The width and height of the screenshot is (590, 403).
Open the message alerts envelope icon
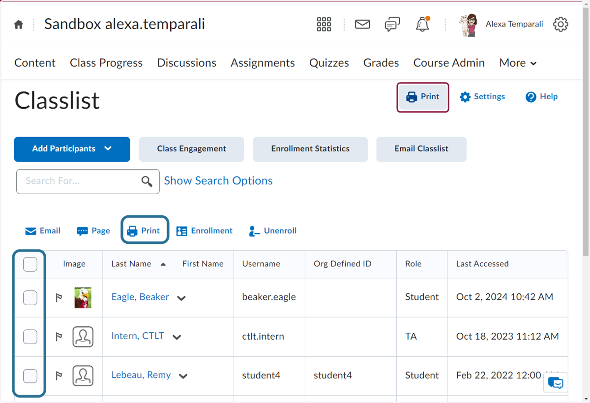362,24
